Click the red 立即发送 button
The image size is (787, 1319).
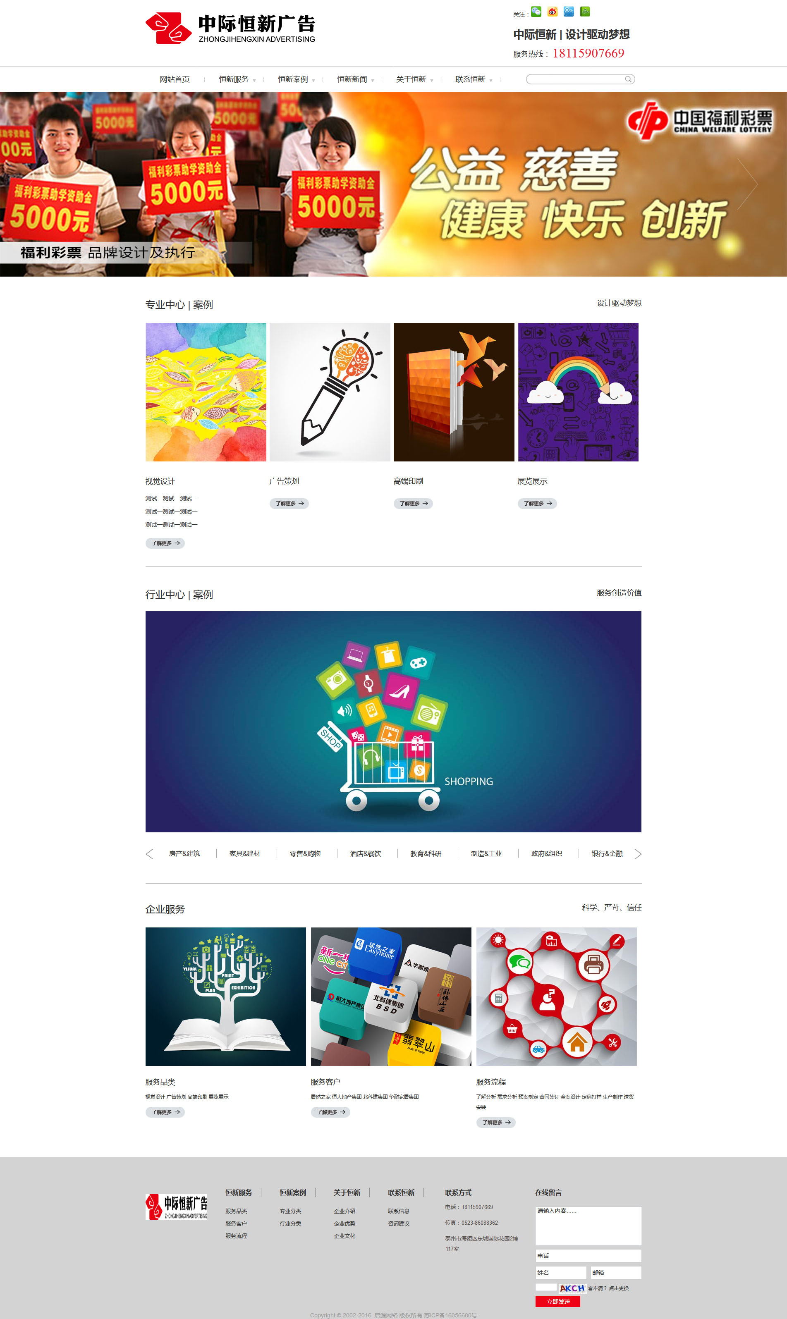tap(558, 1302)
